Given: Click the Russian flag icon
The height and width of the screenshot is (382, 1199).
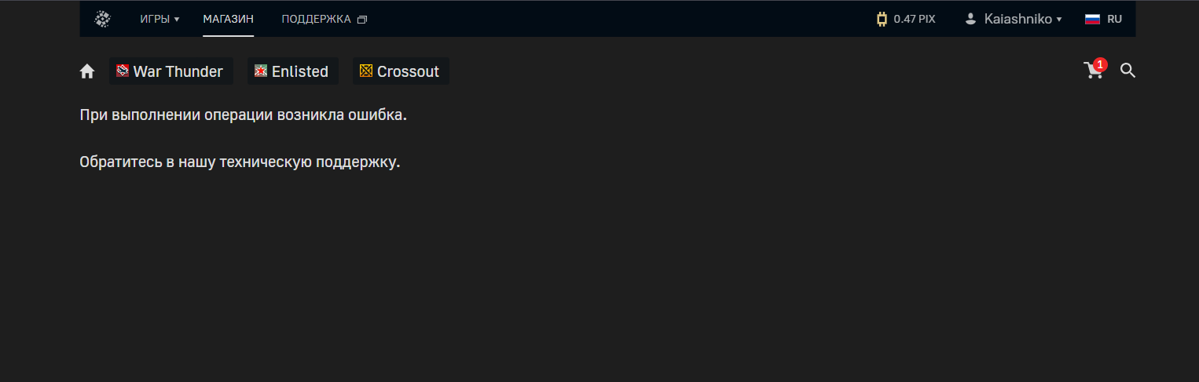Looking at the screenshot, I should tap(1092, 19).
